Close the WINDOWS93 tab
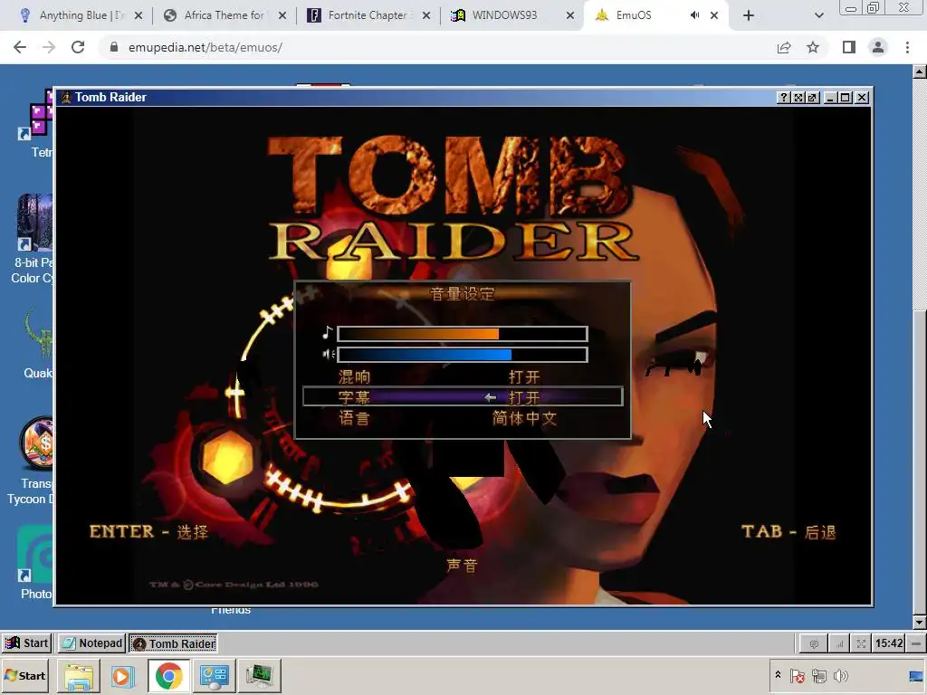Image resolution: width=927 pixels, height=695 pixels. [570, 15]
